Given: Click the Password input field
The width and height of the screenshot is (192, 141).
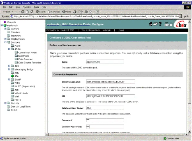Looking at the screenshot, I should (x=105, y=120).
